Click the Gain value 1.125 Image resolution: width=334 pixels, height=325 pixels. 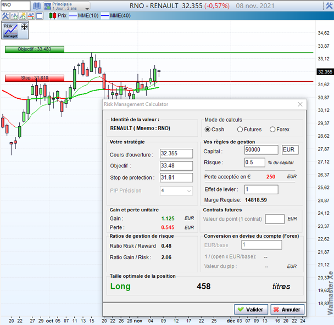pos(168,218)
